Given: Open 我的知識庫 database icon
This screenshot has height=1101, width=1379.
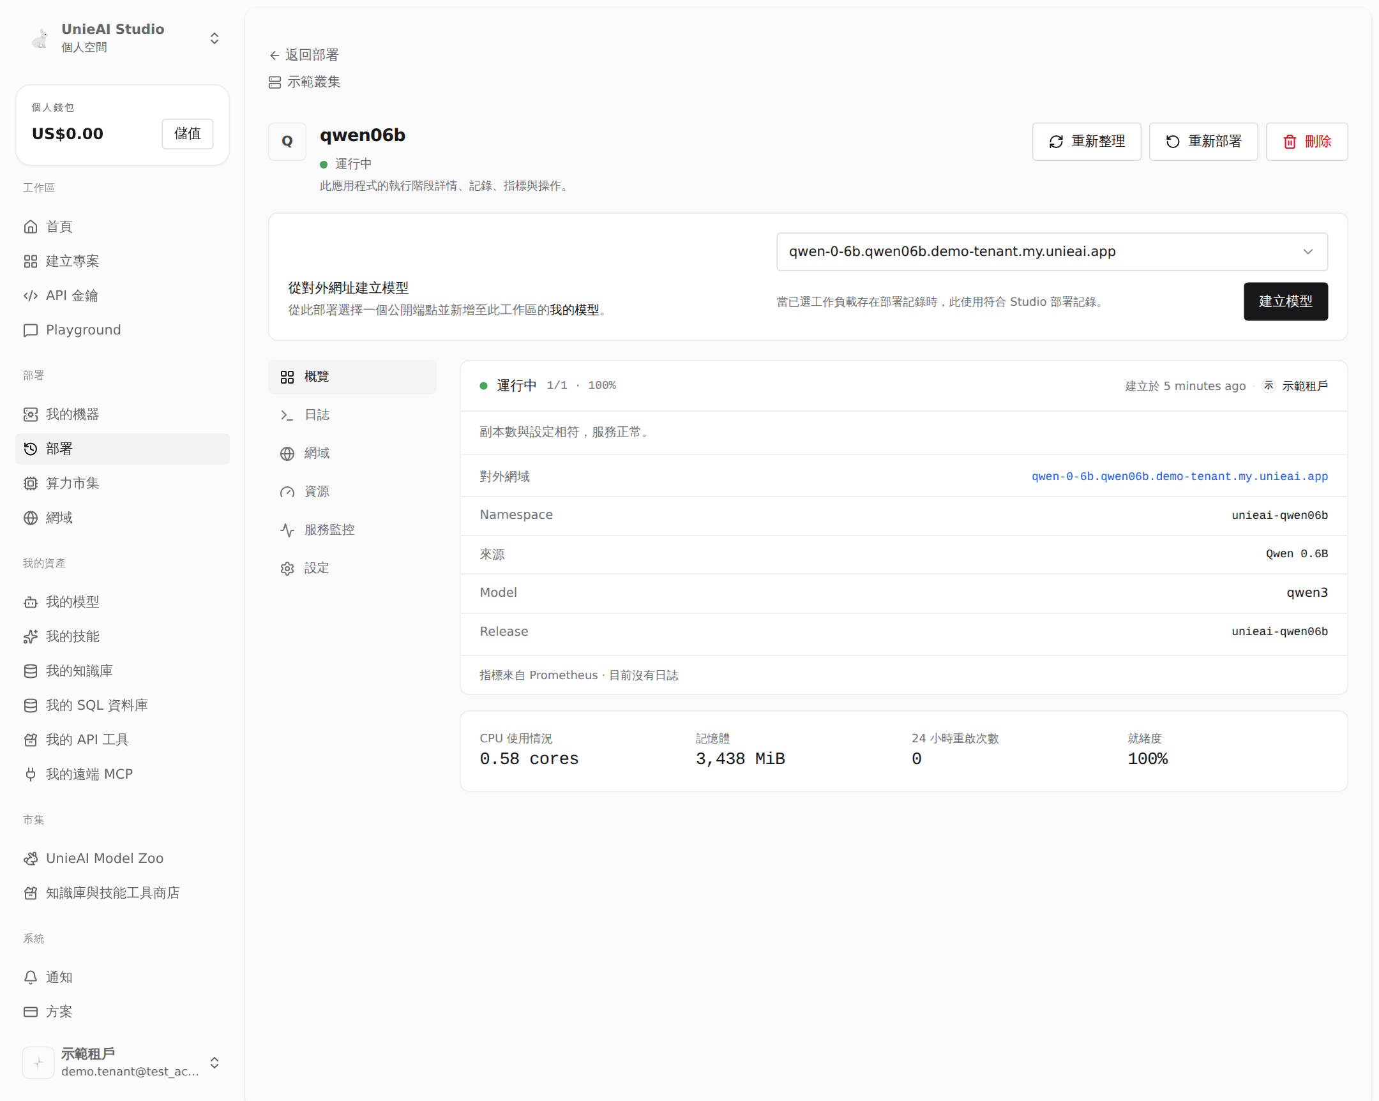Looking at the screenshot, I should pos(30,671).
